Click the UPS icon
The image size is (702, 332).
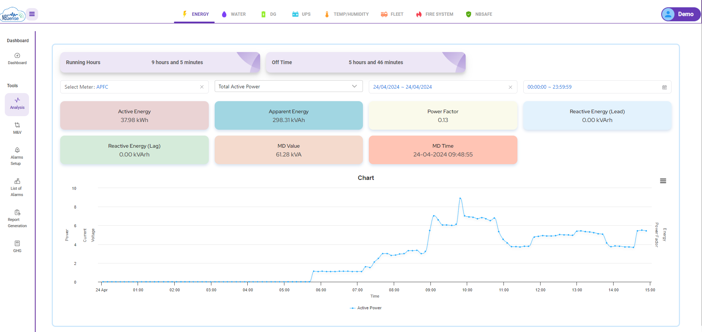pos(295,14)
